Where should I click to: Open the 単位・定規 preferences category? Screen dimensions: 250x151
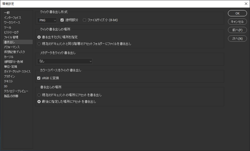click(10, 67)
